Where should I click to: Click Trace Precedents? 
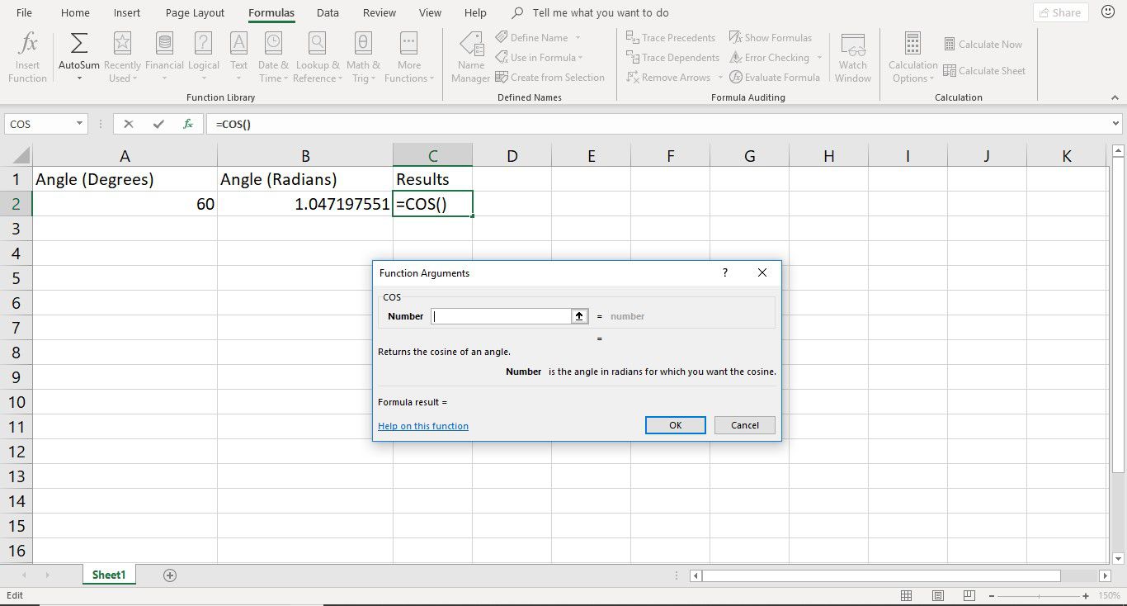tap(671, 38)
